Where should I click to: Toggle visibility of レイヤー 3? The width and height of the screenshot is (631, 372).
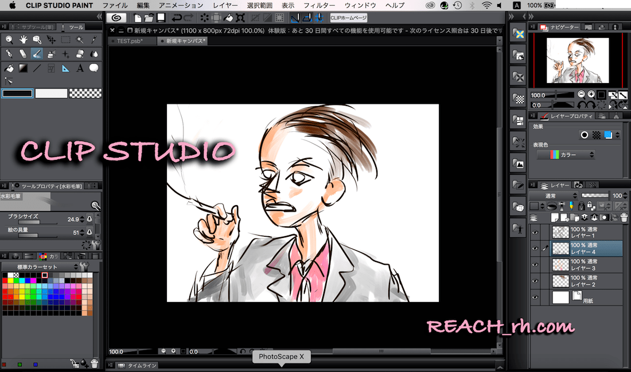535,265
